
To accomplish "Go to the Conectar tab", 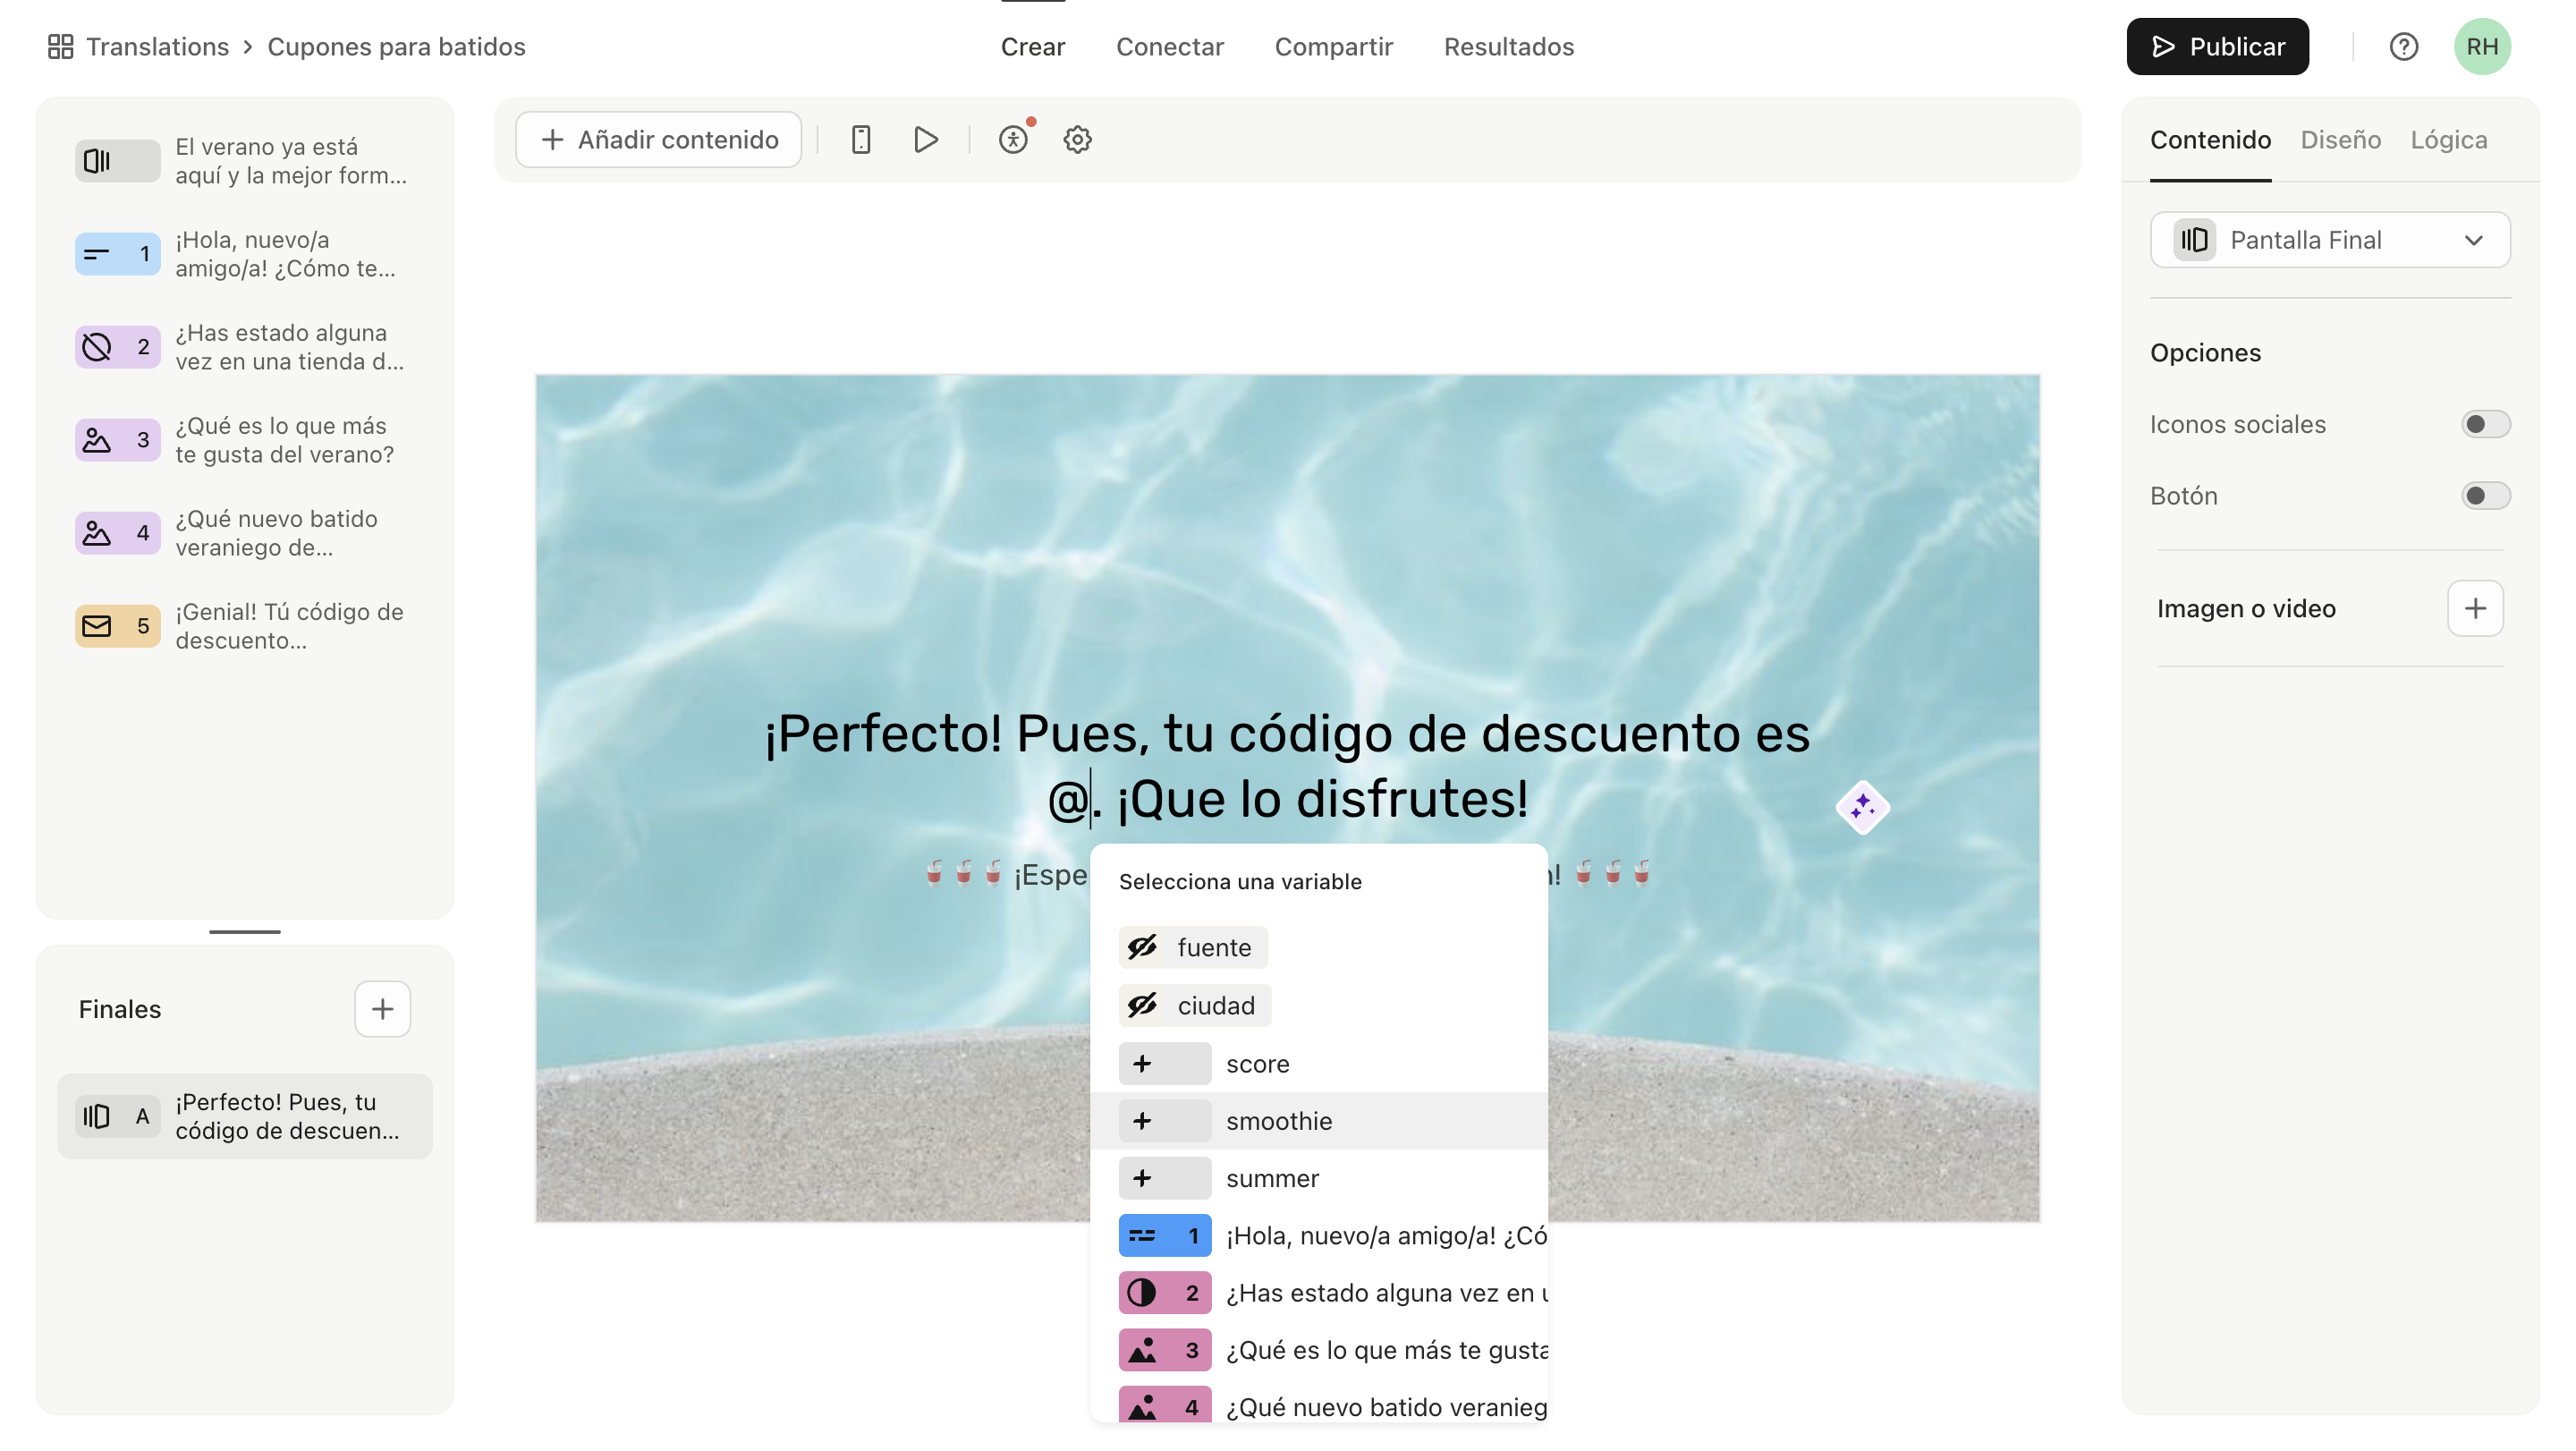I will [x=1169, y=47].
